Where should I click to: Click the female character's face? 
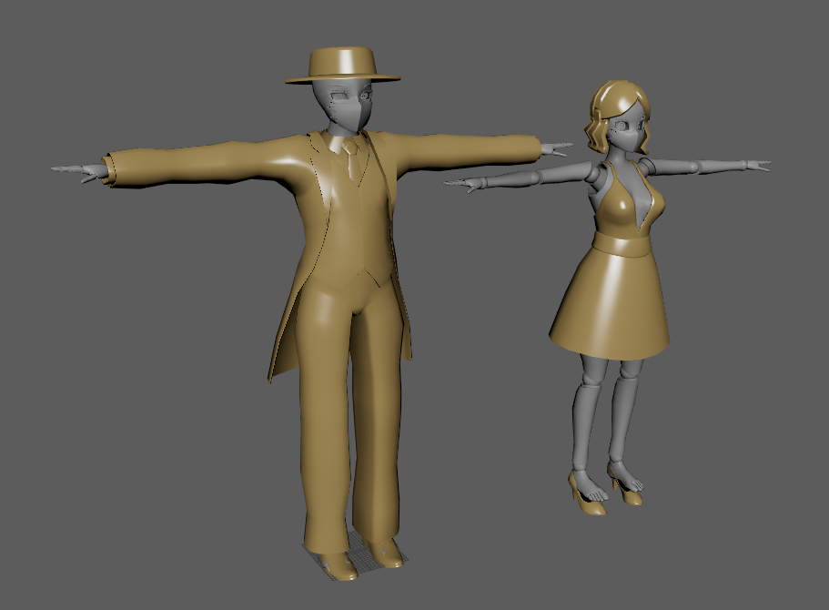pos(630,130)
